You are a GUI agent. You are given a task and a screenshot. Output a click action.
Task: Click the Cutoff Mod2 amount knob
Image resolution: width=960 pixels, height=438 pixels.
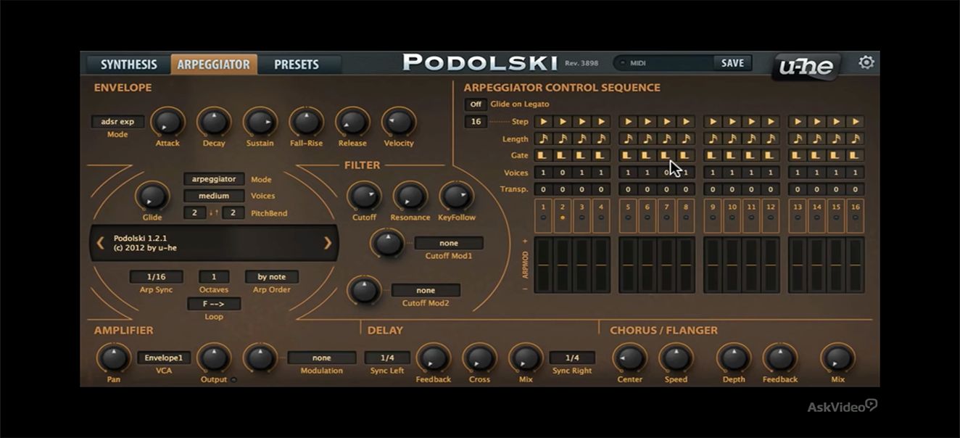coord(364,290)
